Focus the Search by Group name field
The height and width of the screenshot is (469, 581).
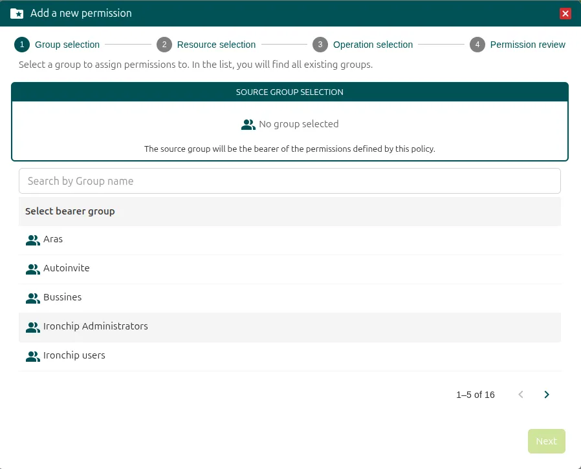(x=290, y=181)
